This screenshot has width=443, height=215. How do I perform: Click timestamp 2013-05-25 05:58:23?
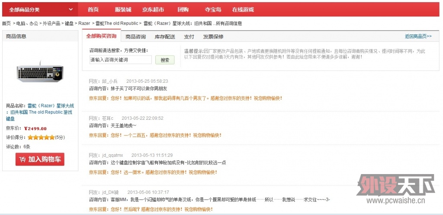tap(147, 81)
